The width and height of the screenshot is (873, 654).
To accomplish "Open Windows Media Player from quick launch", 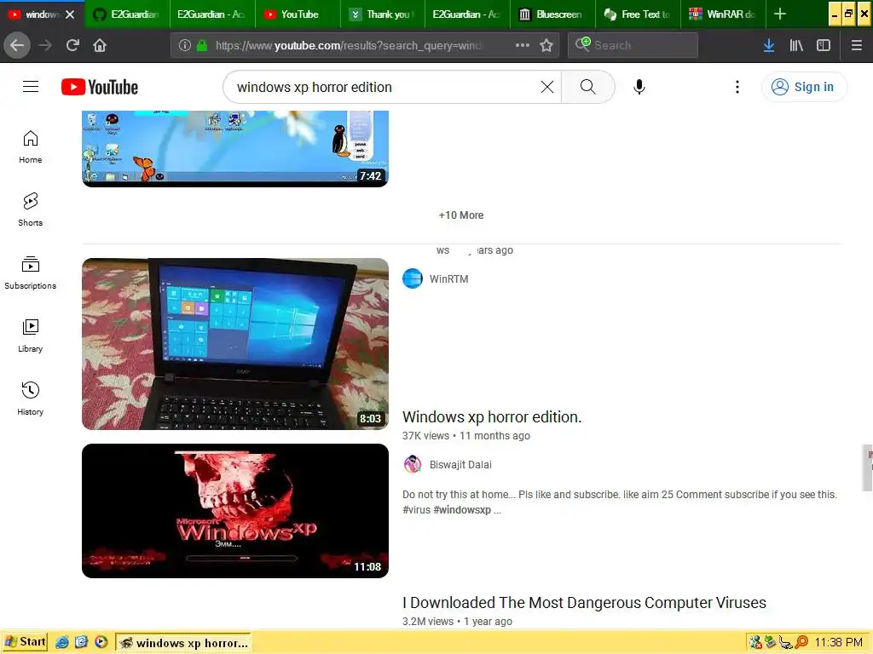I will tap(101, 642).
